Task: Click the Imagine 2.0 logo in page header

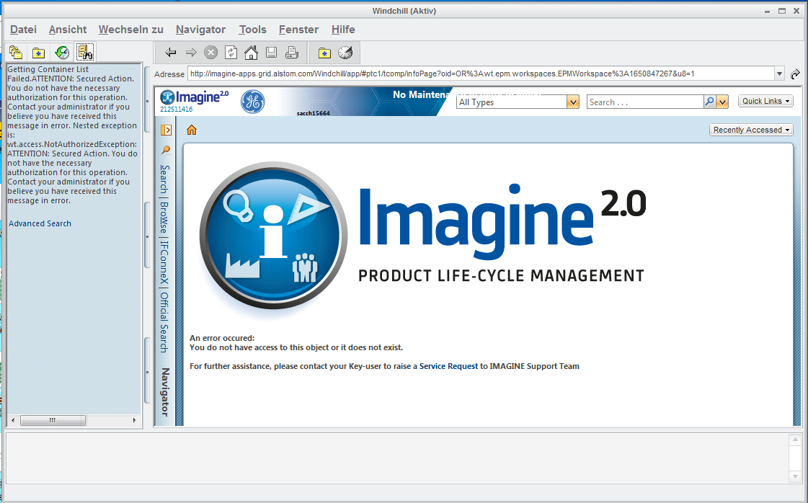Action: coord(195,97)
